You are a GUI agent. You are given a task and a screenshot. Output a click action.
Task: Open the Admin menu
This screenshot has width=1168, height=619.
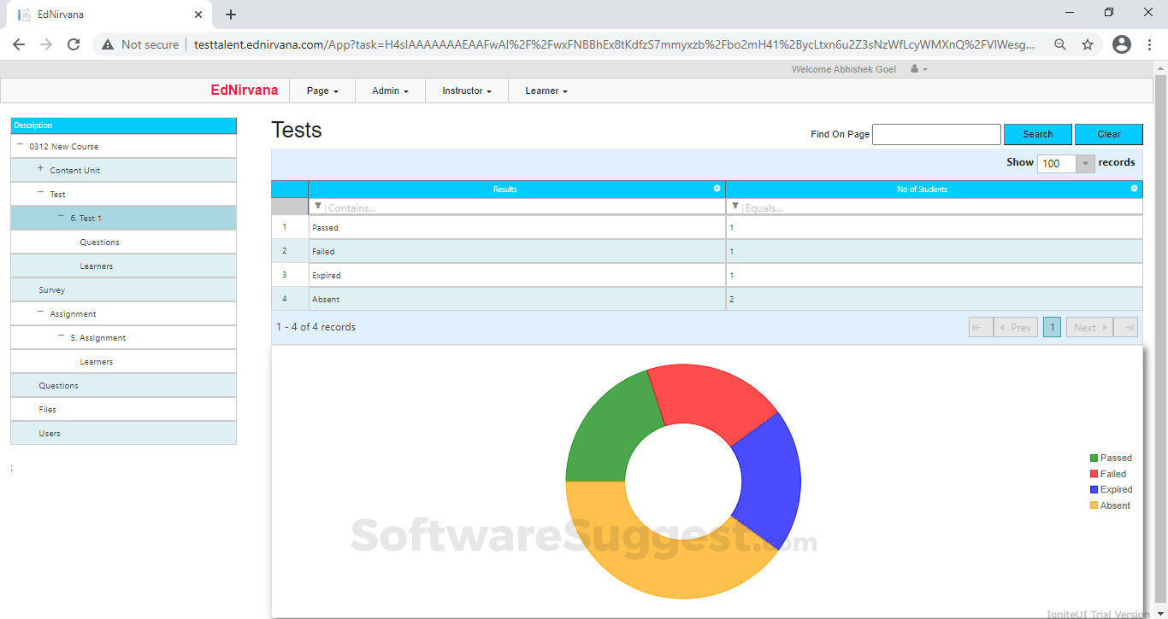[390, 91]
